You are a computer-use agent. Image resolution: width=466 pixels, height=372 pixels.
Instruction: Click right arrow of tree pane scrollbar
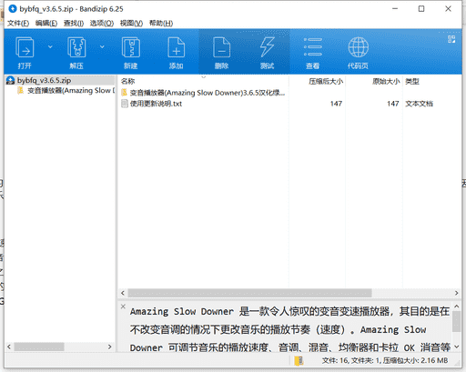pyautogui.click(x=110, y=347)
